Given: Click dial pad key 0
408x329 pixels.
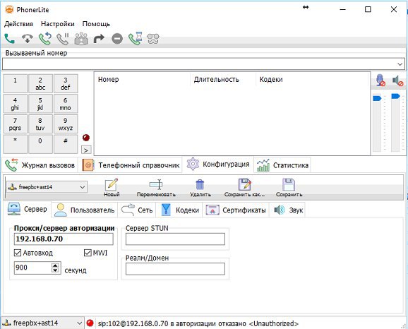Looking at the screenshot, I should click(x=40, y=144).
